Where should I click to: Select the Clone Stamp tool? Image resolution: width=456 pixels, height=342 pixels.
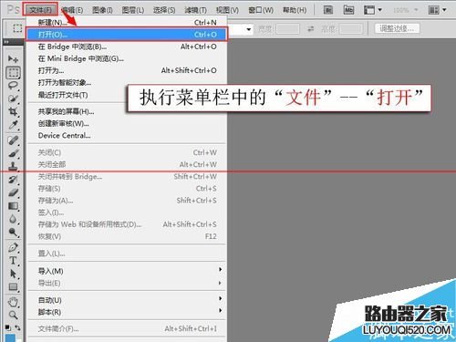[13, 166]
